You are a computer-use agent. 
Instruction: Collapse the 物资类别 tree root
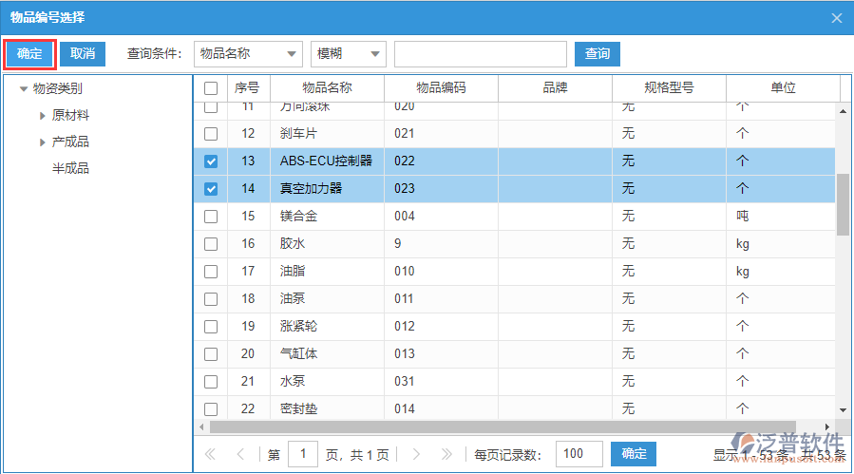(x=24, y=88)
